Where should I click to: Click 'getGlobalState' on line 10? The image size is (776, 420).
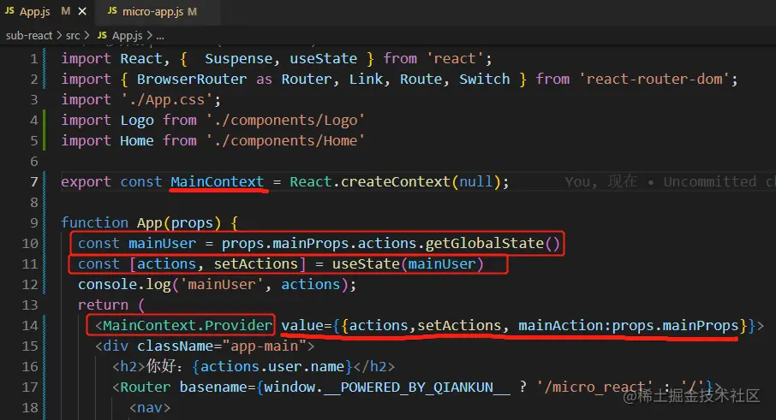point(485,244)
